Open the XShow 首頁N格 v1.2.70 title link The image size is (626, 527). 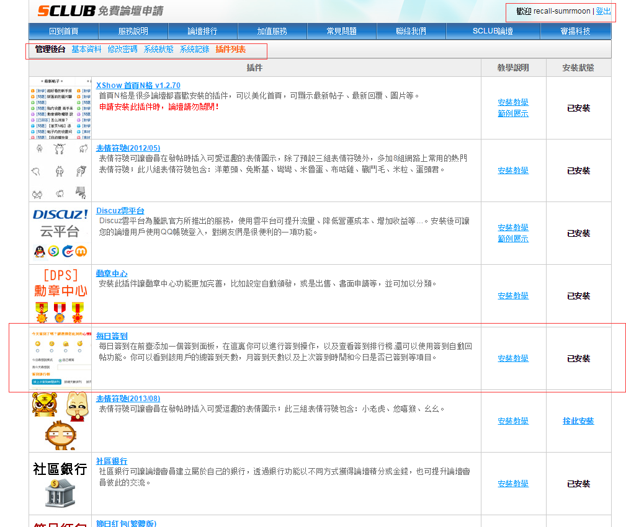[138, 86]
